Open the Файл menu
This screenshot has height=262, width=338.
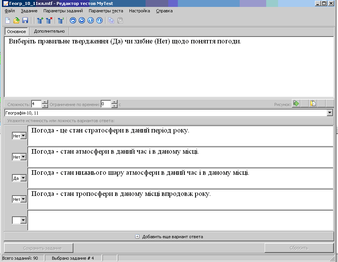click(x=10, y=11)
